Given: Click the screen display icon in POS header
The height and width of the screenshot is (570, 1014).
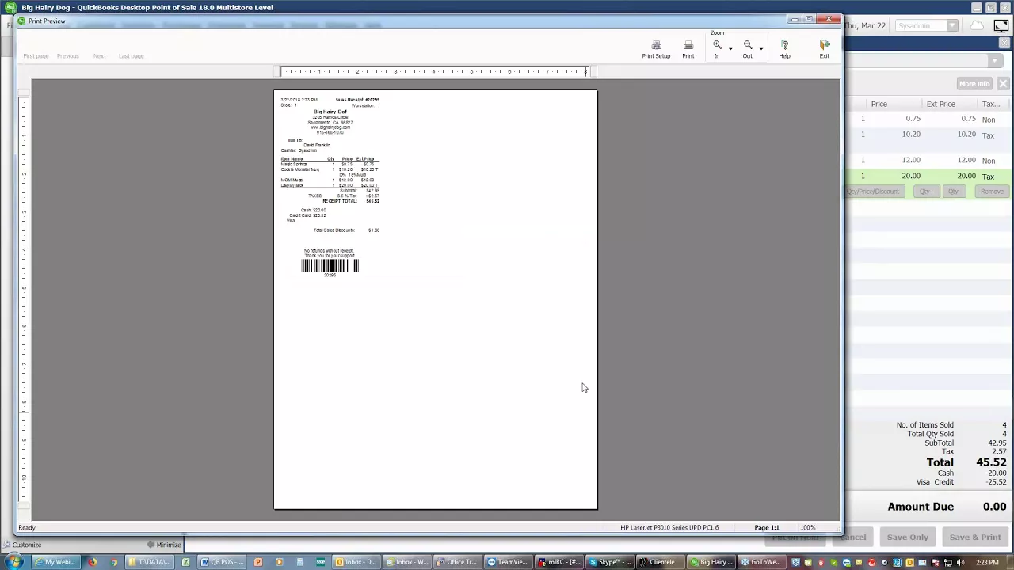Looking at the screenshot, I should tap(1001, 25).
